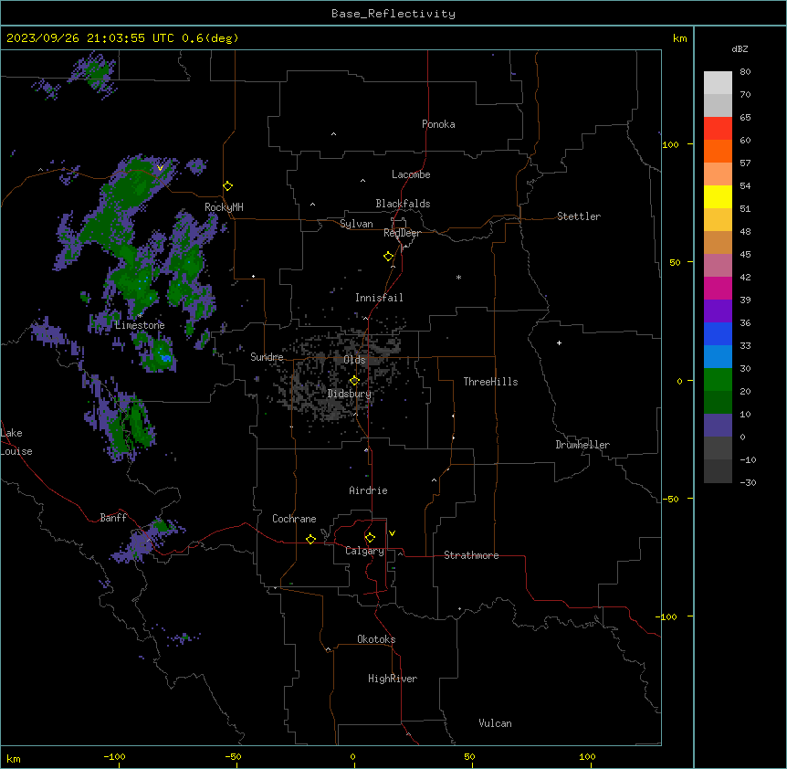Click the Drumheller label
Viewport: 787px width, 769px height.
click(582, 445)
